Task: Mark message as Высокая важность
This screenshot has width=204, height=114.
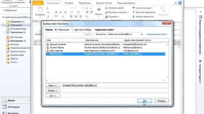Action: pyautogui.click(x=144, y=12)
